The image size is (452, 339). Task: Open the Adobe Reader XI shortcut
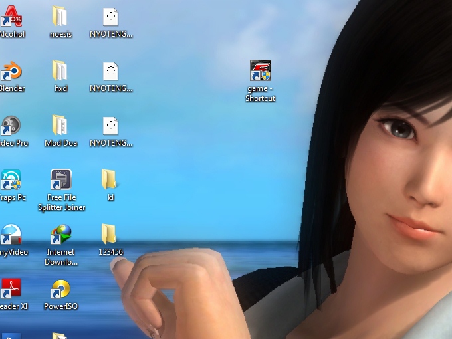[11, 289]
